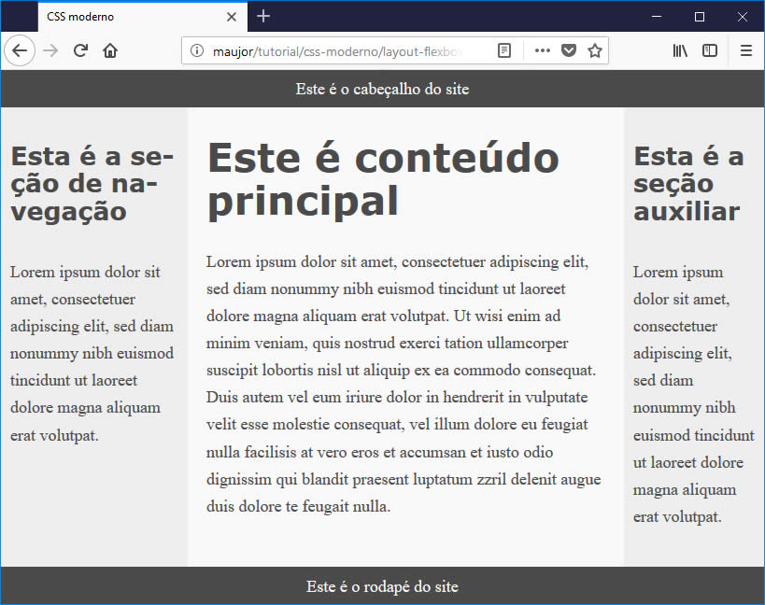The height and width of the screenshot is (605, 765).
Task: Reload the current page
Action: pyautogui.click(x=80, y=50)
